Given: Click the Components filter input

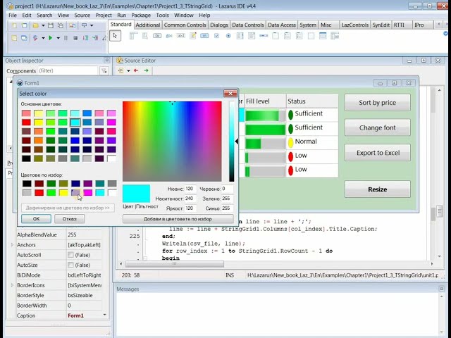Looking at the screenshot, I should pyautogui.click(x=68, y=70).
